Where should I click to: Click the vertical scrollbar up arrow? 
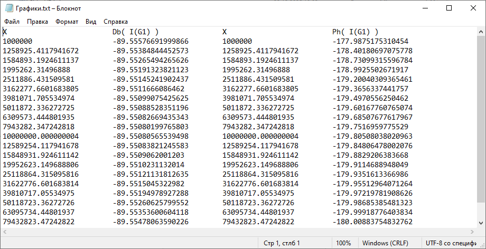point(481,32)
